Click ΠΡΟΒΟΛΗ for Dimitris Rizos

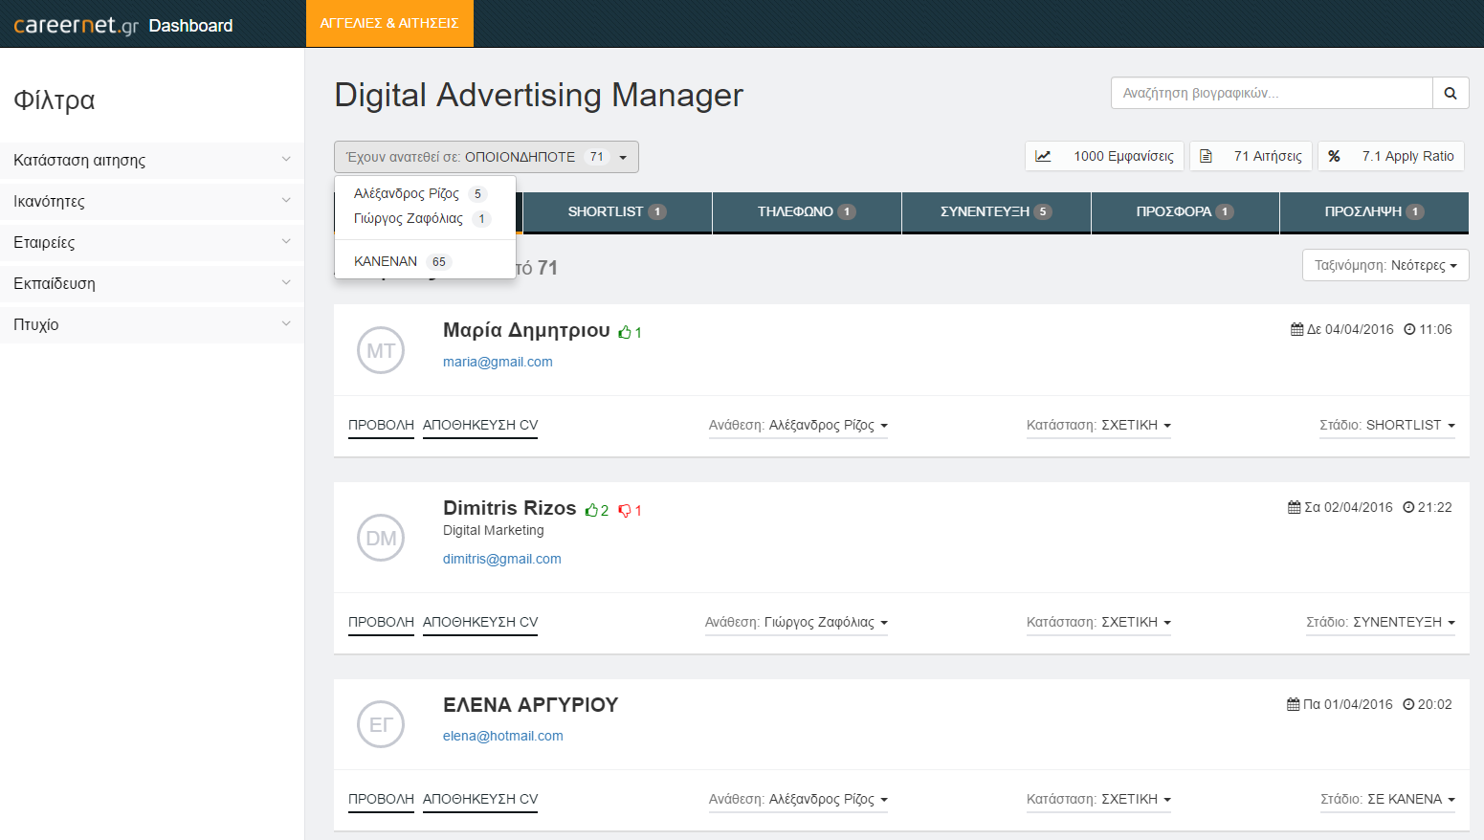coord(381,623)
